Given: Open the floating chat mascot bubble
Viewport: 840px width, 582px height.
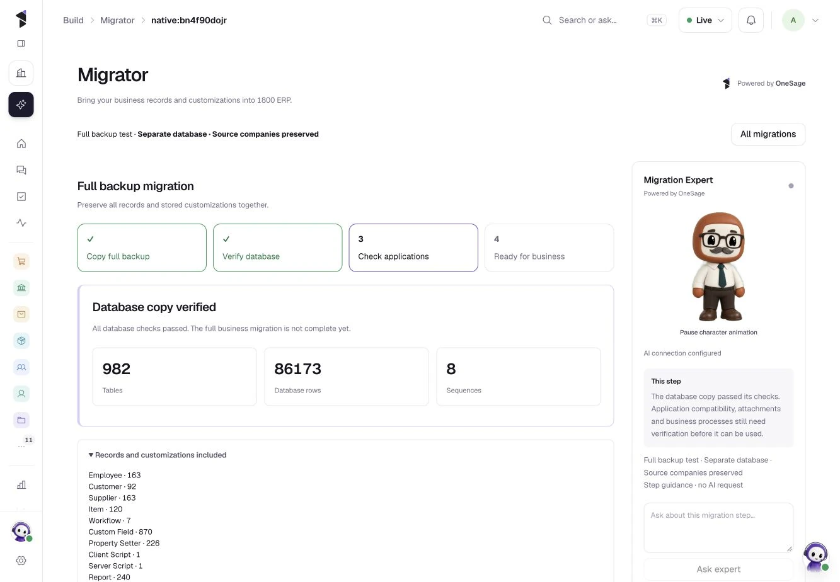Looking at the screenshot, I should pyautogui.click(x=817, y=557).
